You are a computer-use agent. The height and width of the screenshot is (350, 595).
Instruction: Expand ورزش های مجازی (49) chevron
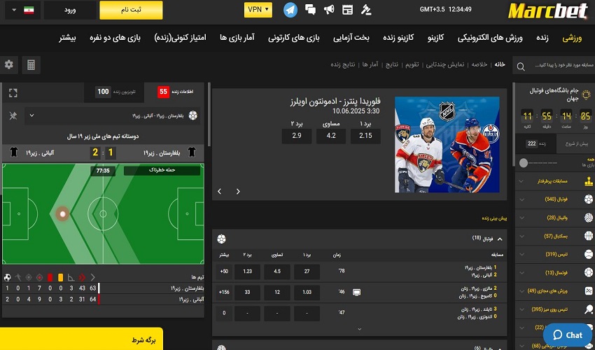[521, 291]
